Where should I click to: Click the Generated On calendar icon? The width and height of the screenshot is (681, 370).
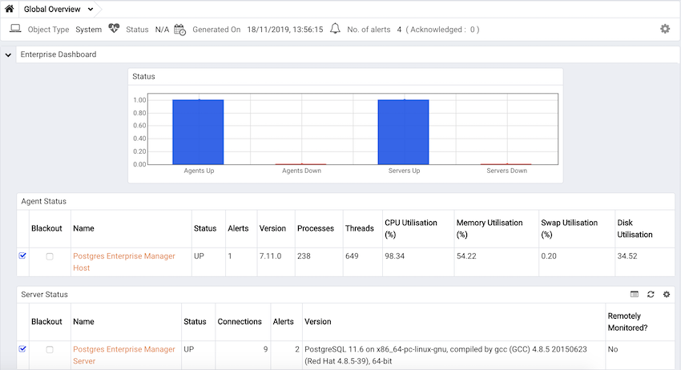pyautogui.click(x=179, y=30)
